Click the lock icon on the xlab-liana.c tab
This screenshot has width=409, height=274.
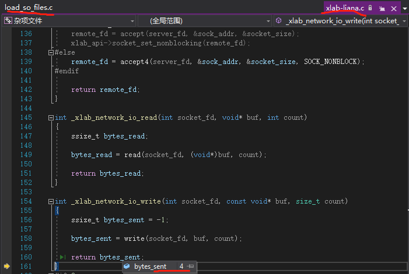click(370, 8)
